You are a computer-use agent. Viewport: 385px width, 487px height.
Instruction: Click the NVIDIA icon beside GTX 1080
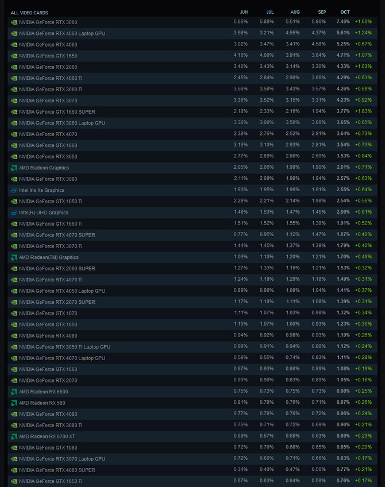pyautogui.click(x=14, y=448)
